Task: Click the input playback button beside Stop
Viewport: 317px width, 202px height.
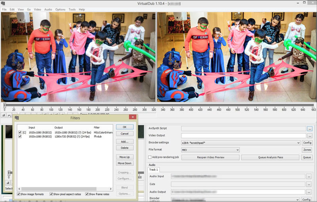Action: (x=9, y=115)
